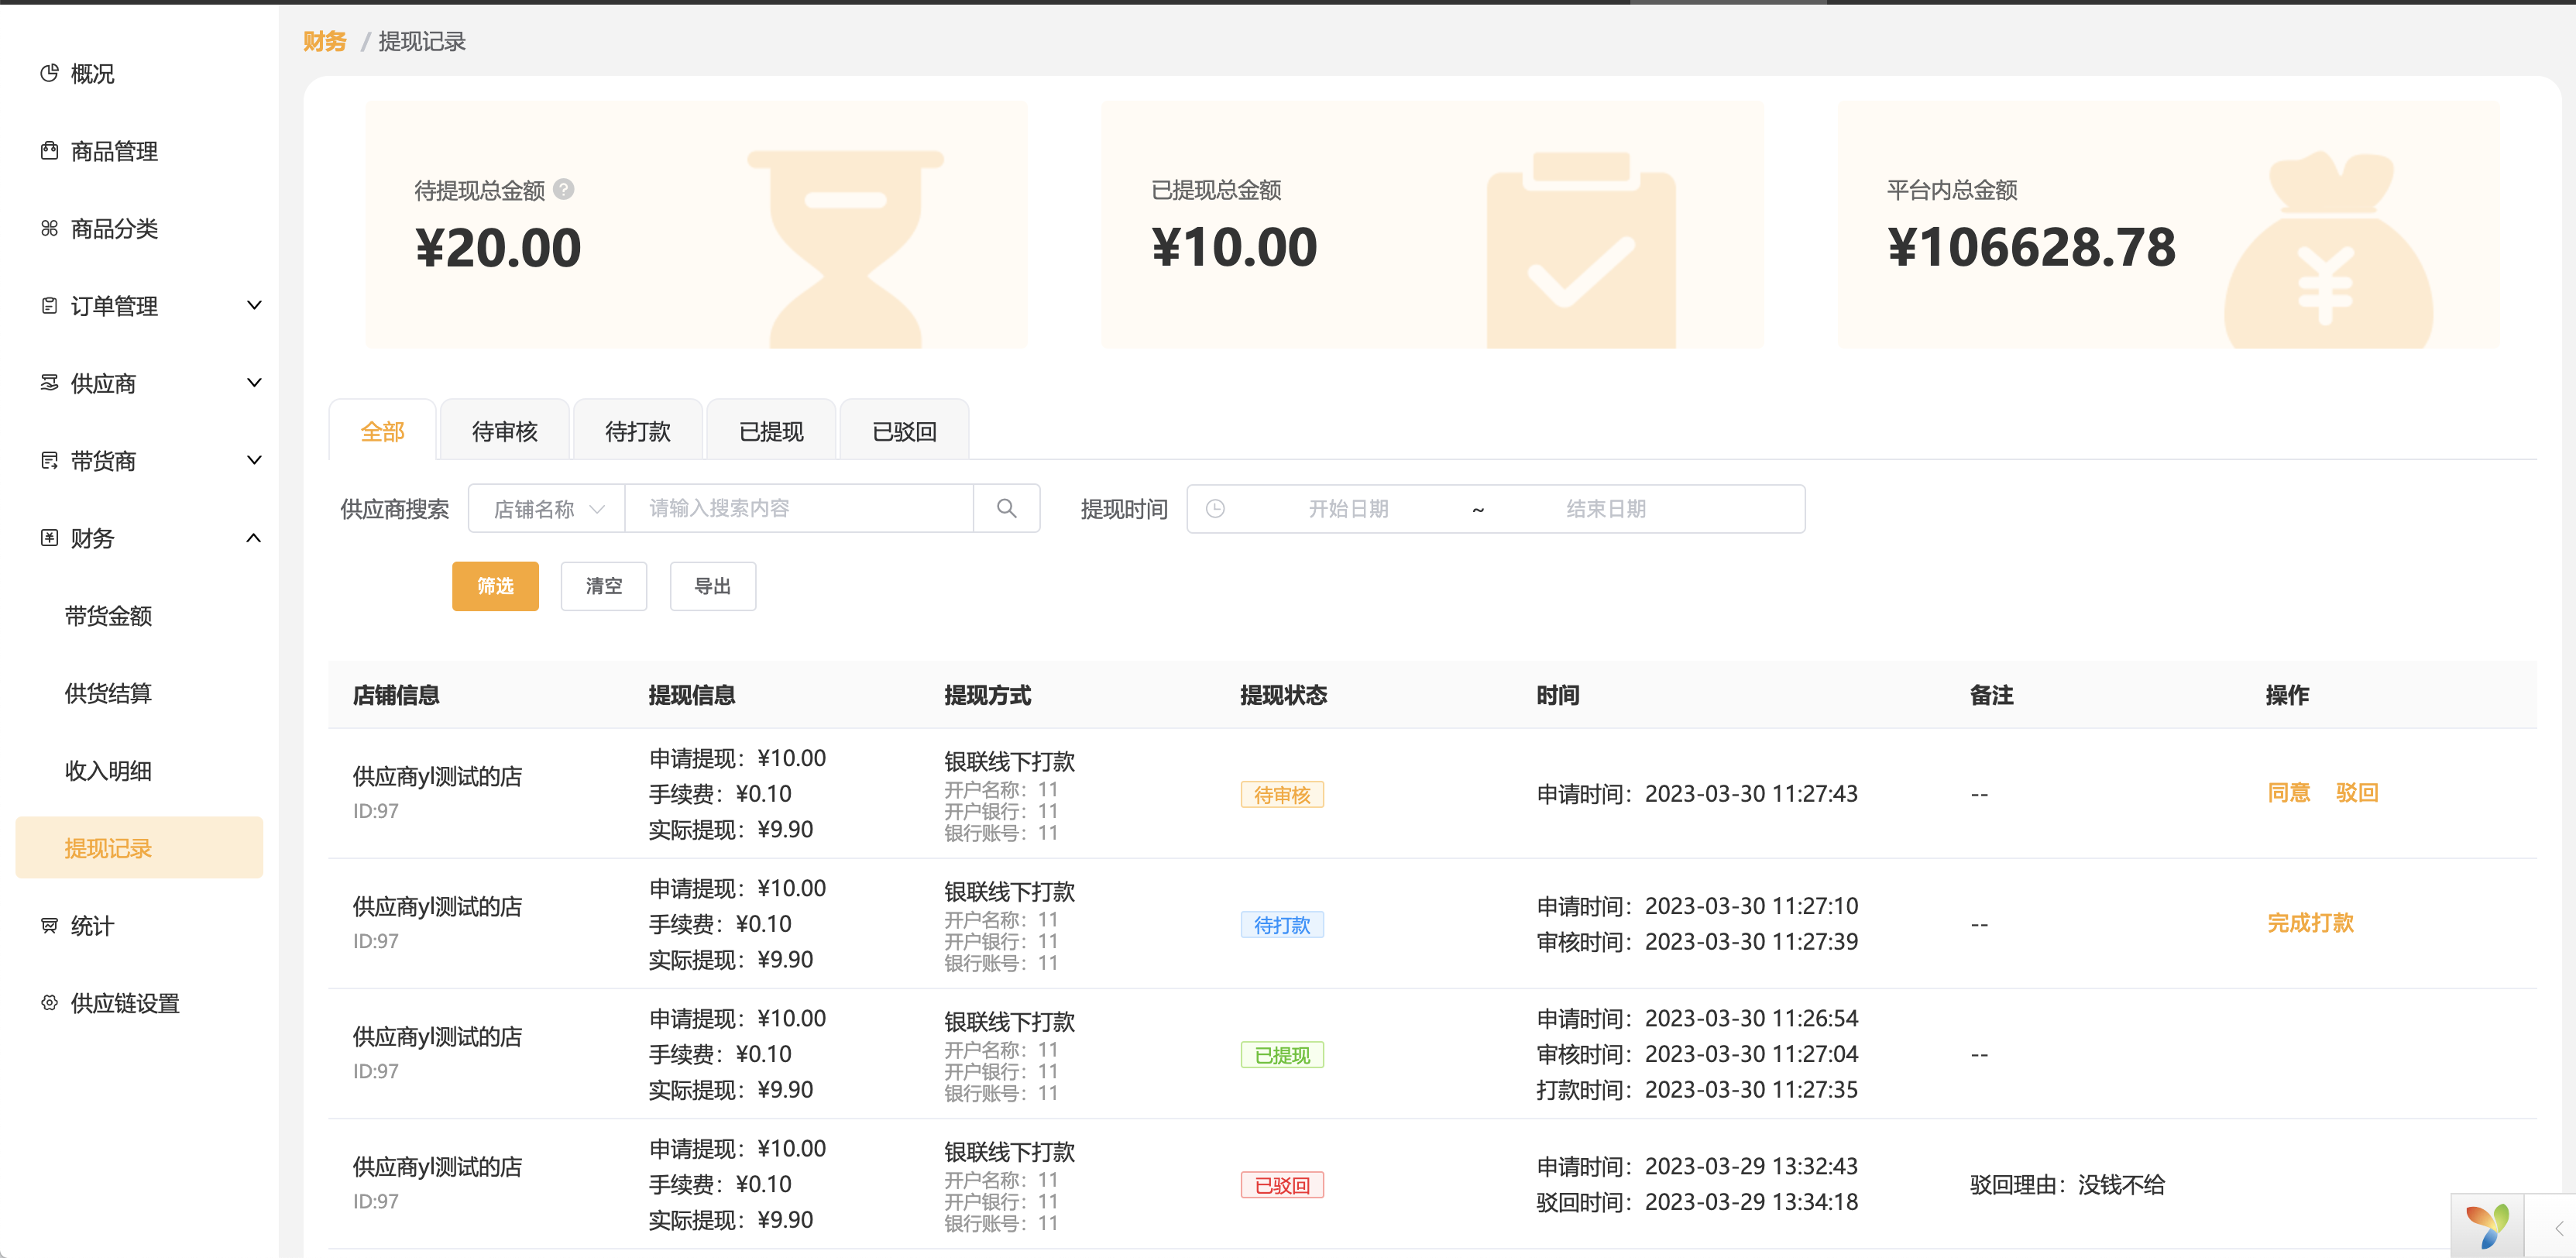2576x1258 pixels.
Task: Switch to the 待审核 tab
Action: coord(504,431)
